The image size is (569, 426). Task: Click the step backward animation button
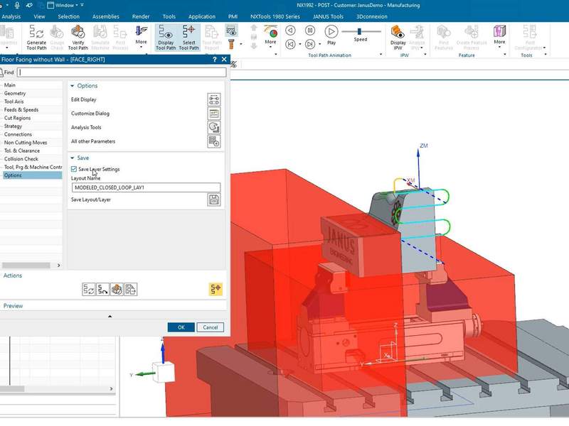(290, 31)
